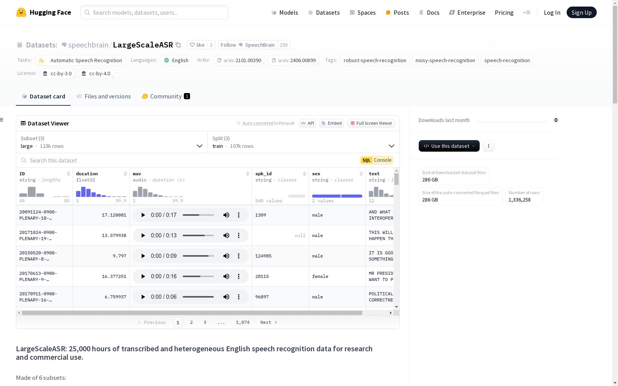Image resolution: width=618 pixels, height=386 pixels.
Task: Play the 0:13 audio clip
Action: [143, 235]
